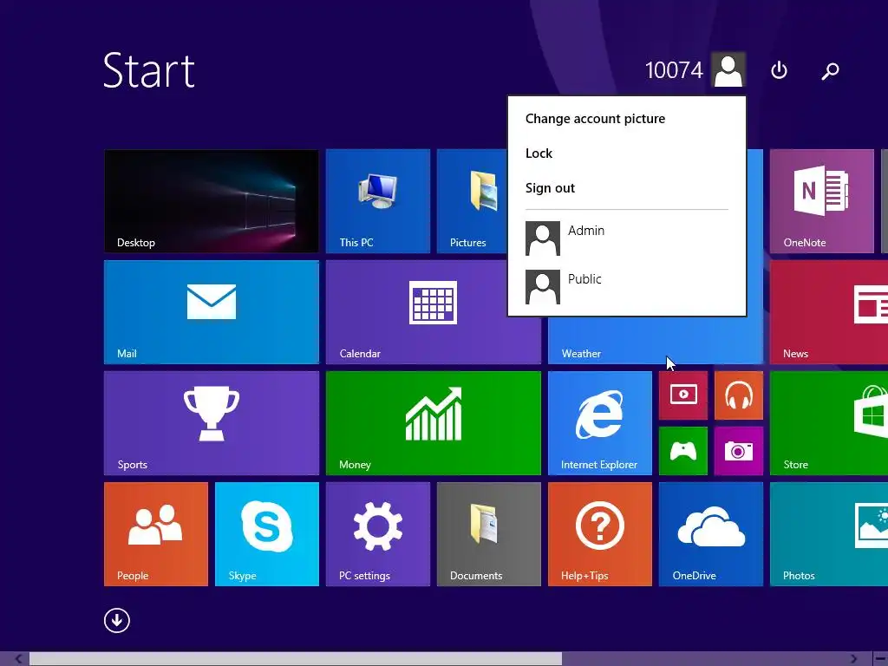Switch to the Admin account
This screenshot has width=888, height=666.
pos(626,238)
